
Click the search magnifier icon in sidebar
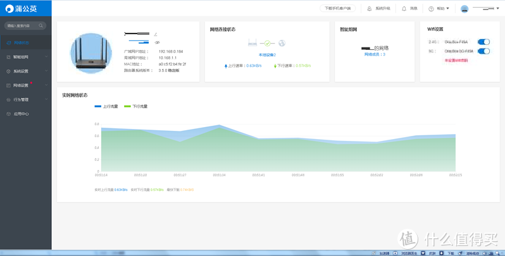[x=41, y=26]
